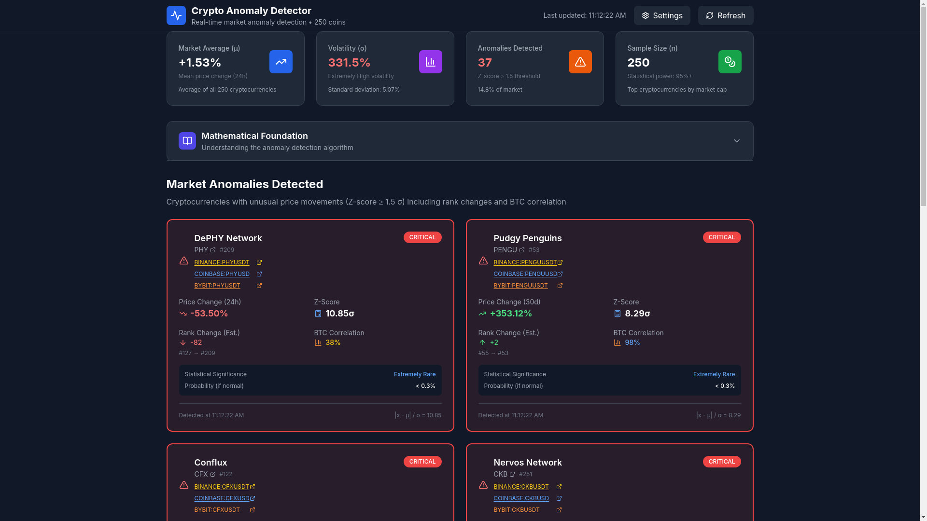Click the '+1.53%' market average value

tap(199, 63)
